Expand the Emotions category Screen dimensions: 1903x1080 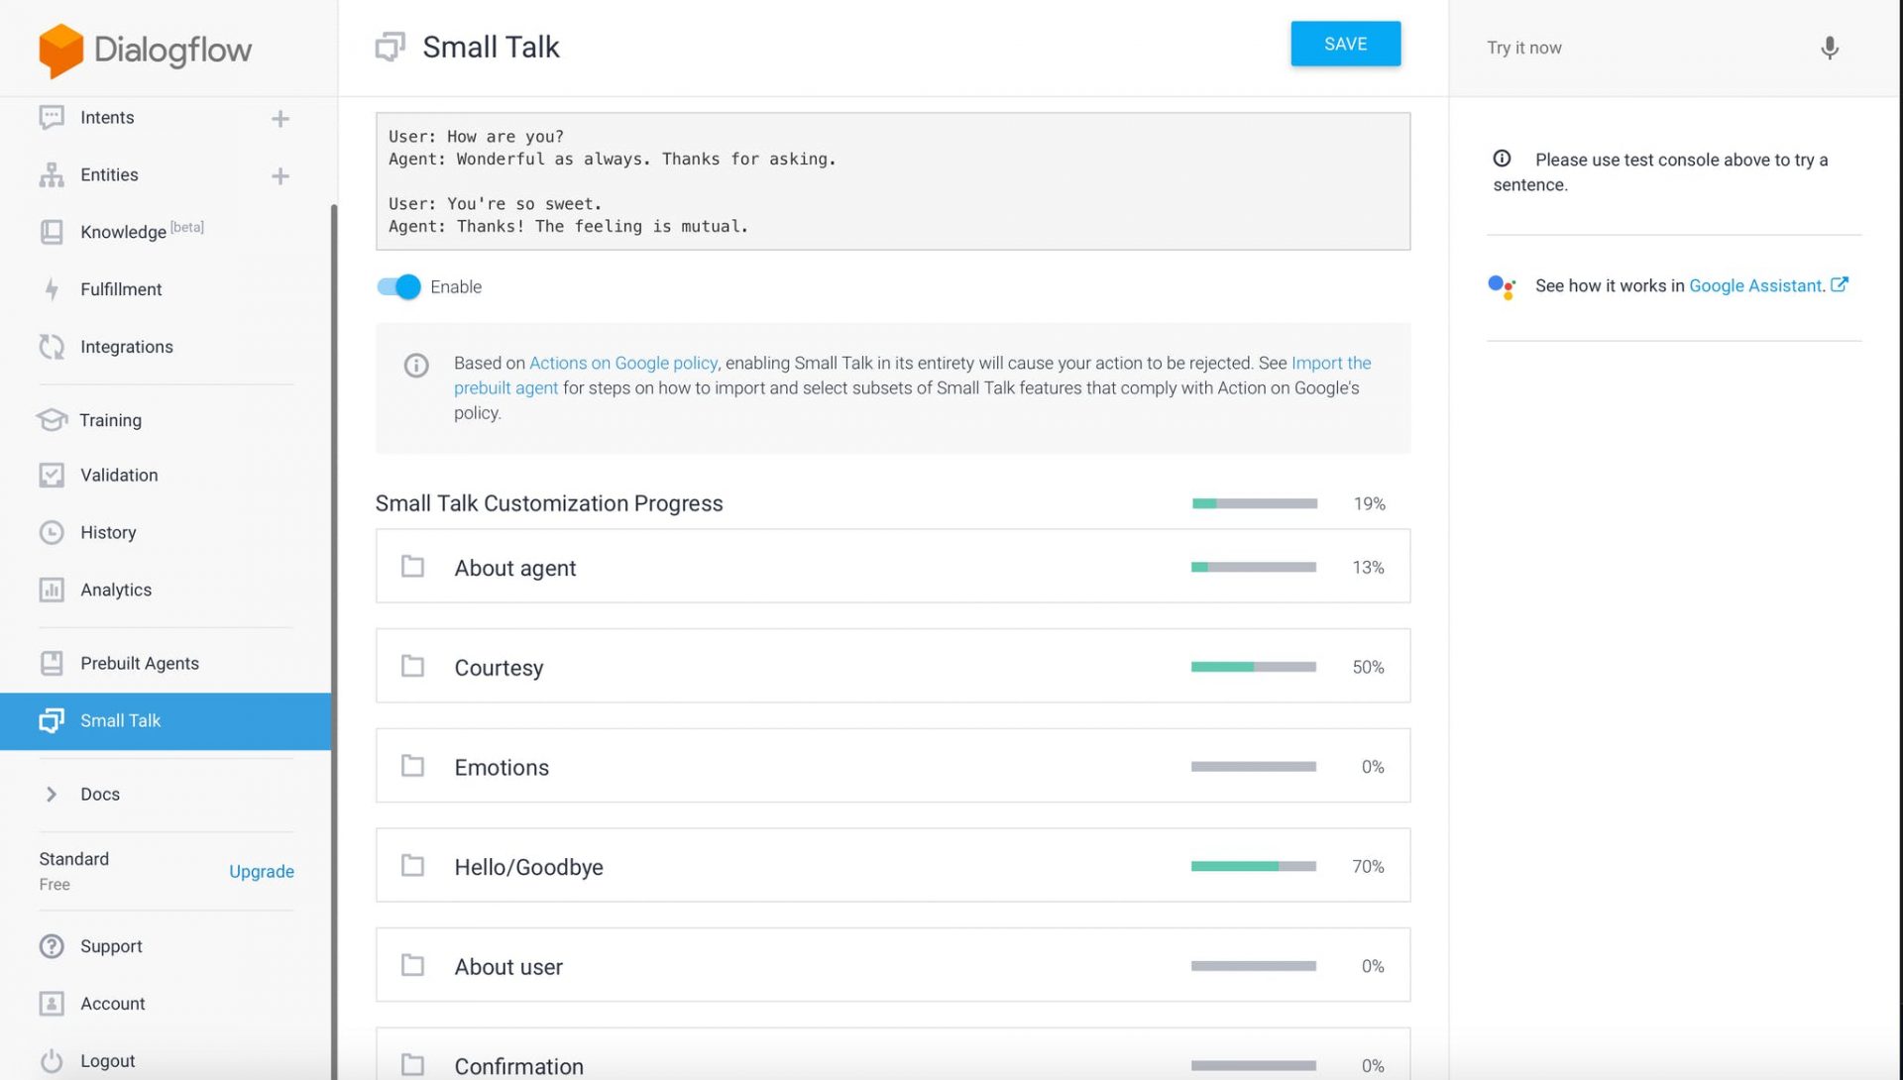tap(502, 766)
